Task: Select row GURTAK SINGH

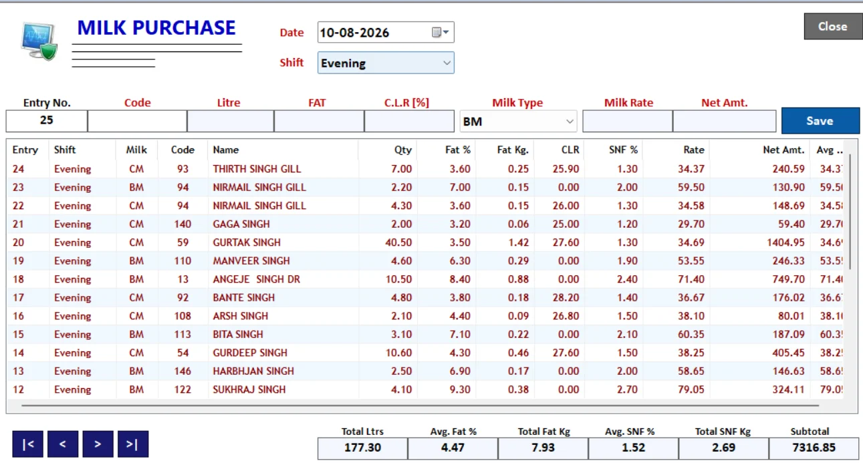Action: click(x=424, y=243)
